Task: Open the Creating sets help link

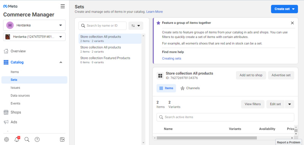Action: tap(172, 58)
